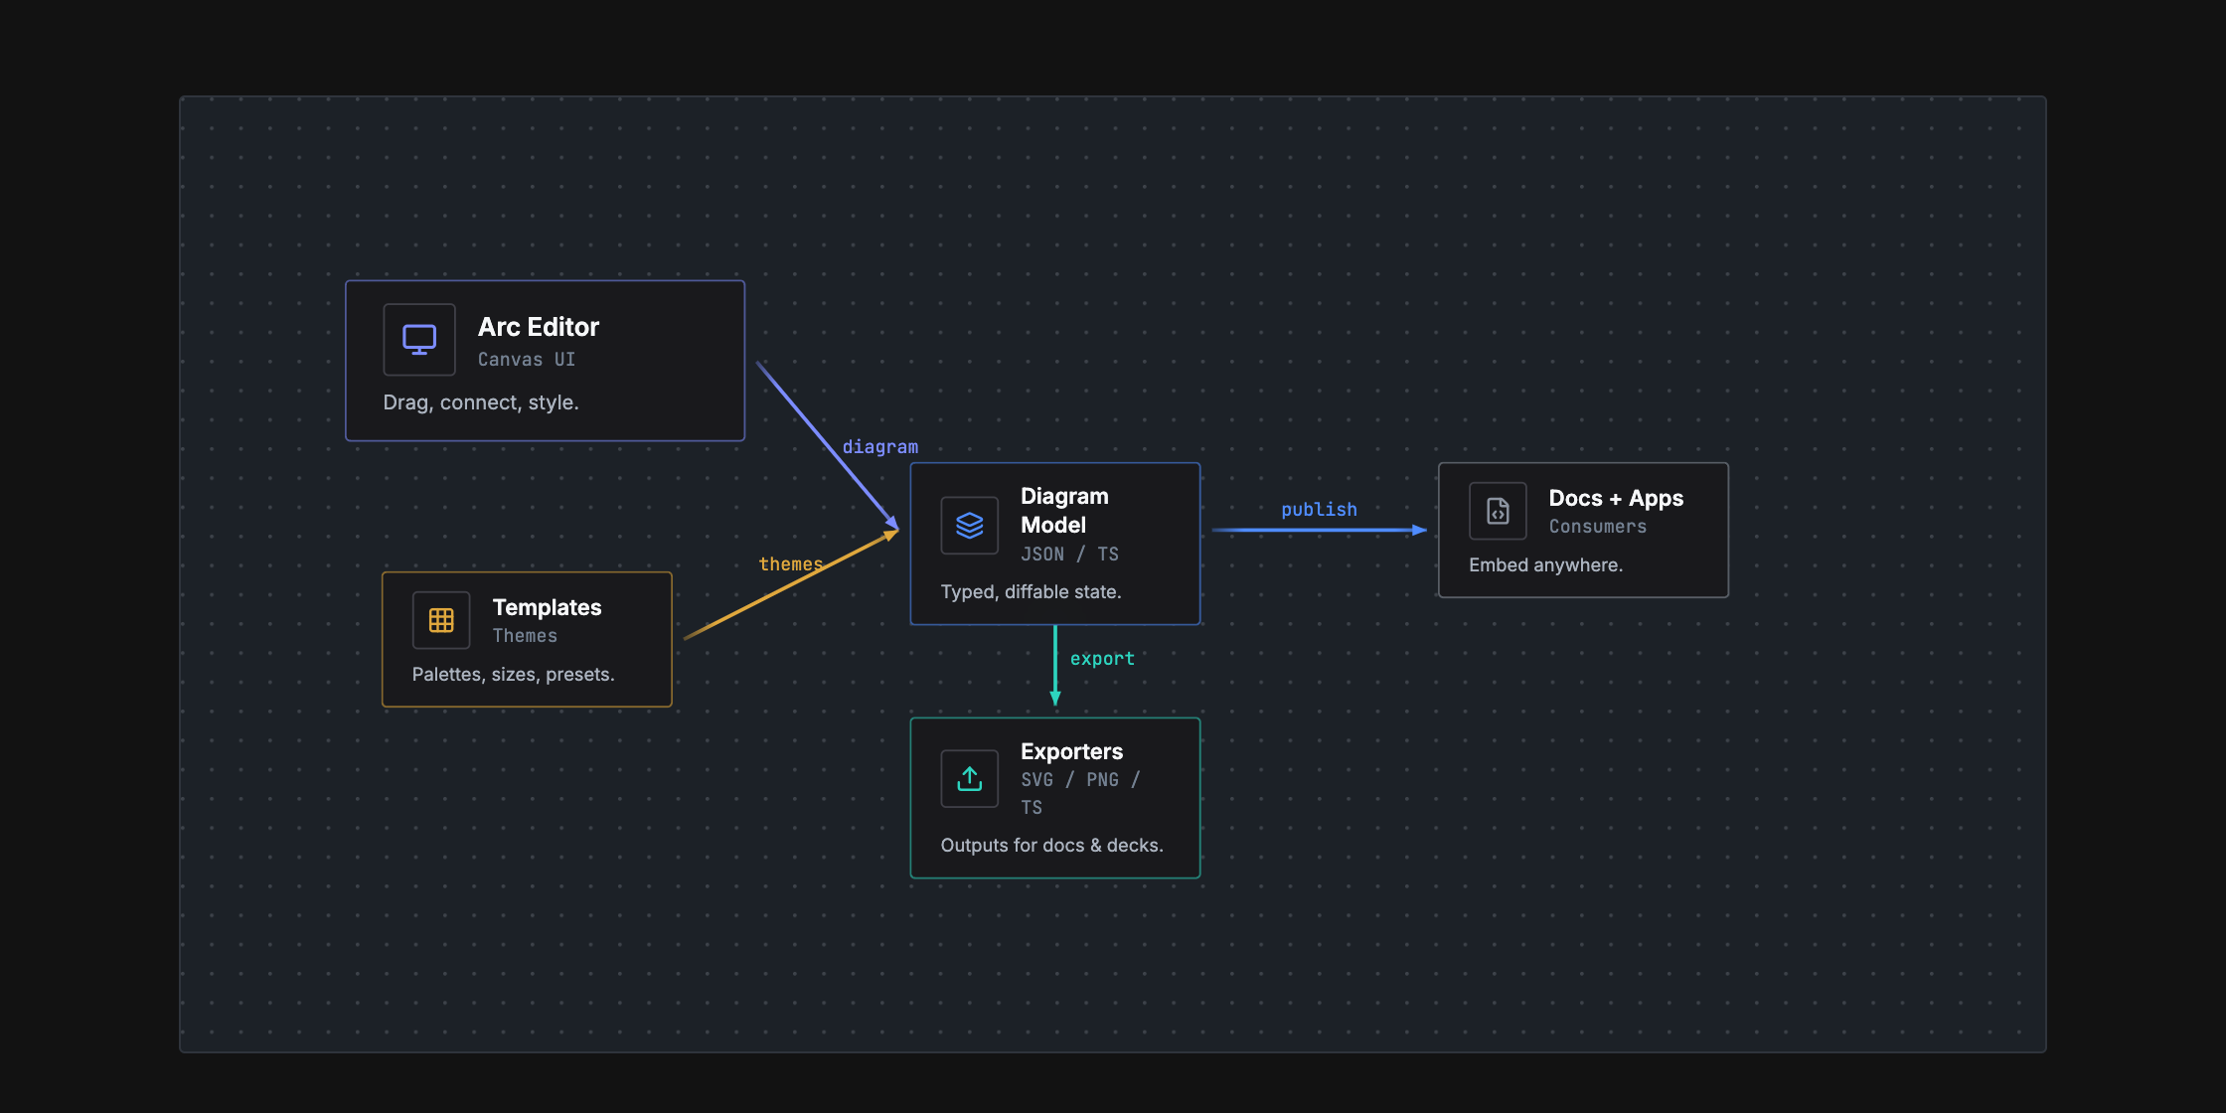Click the orange 'themes' edge label
This screenshot has height=1113, width=2226.
(791, 564)
